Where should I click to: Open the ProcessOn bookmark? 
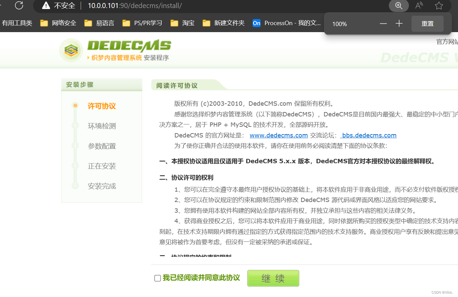(x=287, y=23)
